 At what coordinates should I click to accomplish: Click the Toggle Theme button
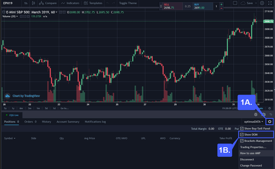click(128, 3)
